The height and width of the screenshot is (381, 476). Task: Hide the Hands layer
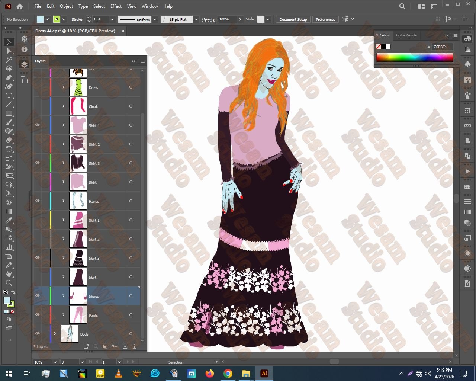click(x=37, y=201)
